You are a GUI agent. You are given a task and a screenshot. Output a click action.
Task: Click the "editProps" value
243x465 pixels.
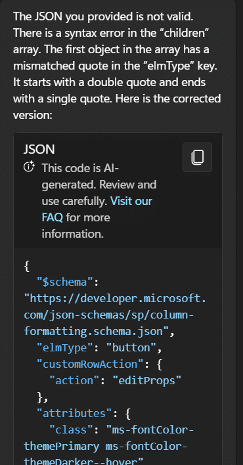(147, 380)
